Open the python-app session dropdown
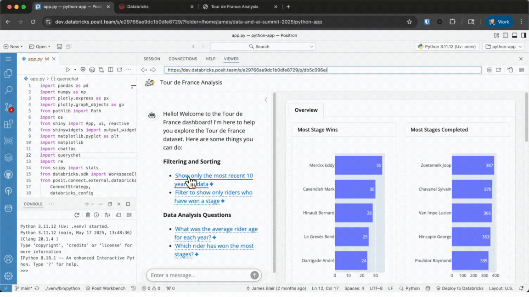Screen dimensions: 529x297 point(503,46)
